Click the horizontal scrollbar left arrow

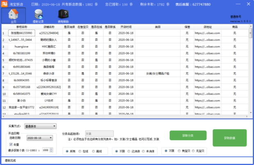tap(3, 116)
